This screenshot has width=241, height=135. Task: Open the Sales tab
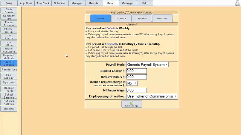tap(9, 3)
